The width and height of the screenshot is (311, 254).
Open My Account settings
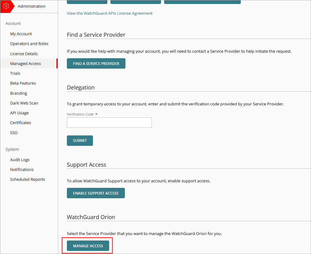[x=21, y=34]
